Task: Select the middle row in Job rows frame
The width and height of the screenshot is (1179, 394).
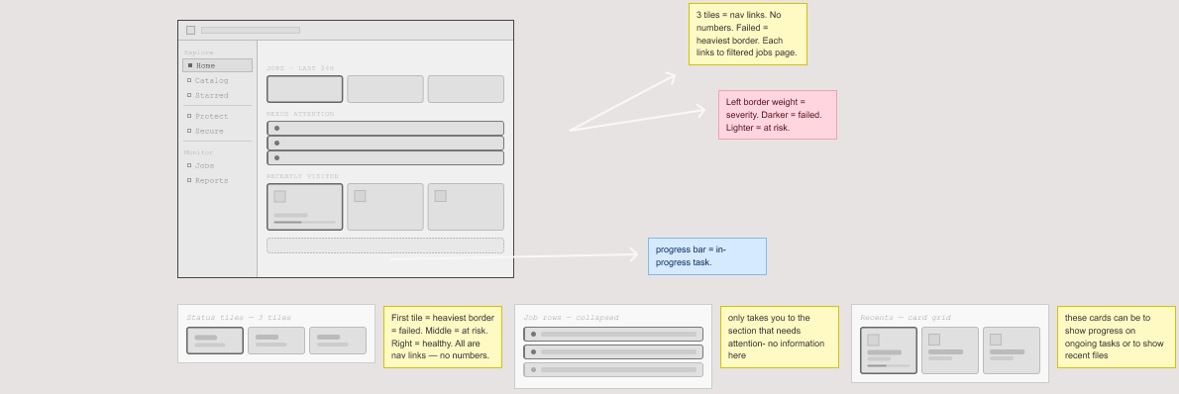Action: tap(613, 351)
